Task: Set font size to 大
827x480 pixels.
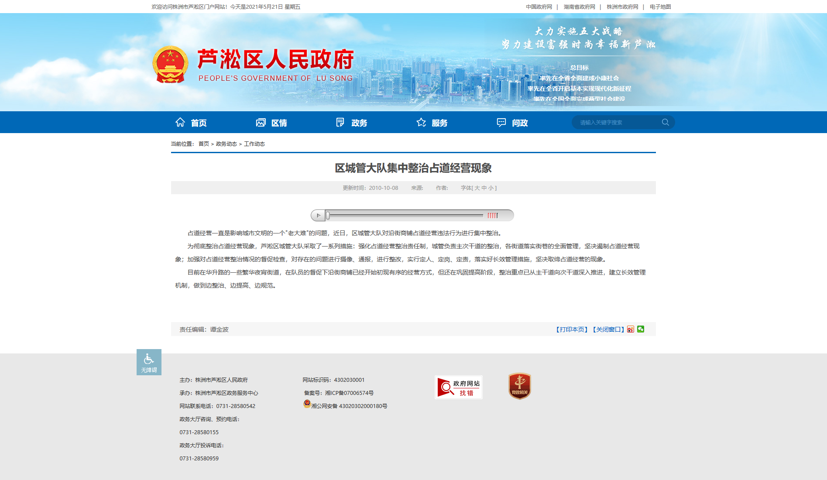Action: click(477, 188)
